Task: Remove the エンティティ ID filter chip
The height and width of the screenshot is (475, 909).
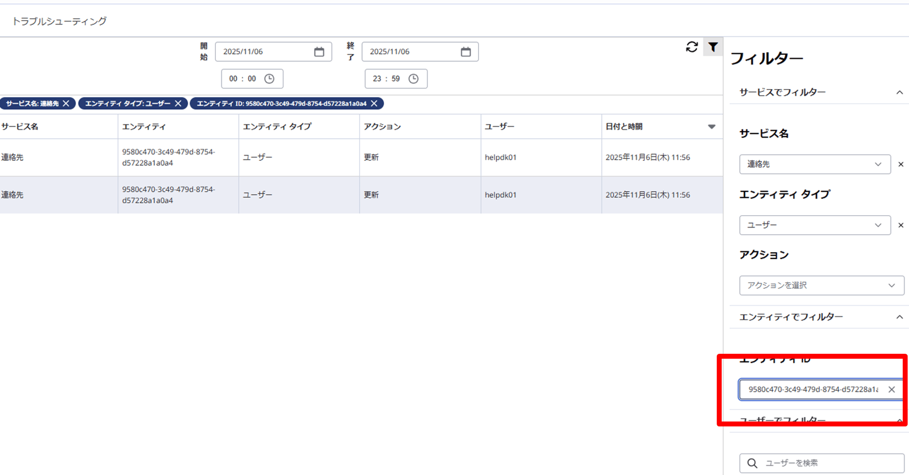Action: 374,104
